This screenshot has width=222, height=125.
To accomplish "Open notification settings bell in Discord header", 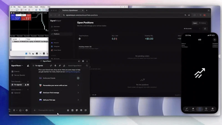I will click(x=55, y=66).
